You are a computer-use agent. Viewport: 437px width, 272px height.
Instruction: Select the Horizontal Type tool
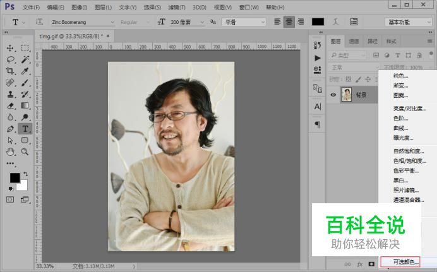point(25,129)
